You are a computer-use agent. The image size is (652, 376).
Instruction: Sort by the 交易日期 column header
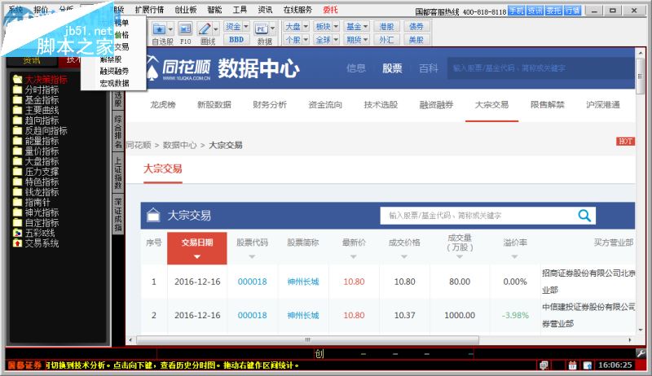click(197, 248)
